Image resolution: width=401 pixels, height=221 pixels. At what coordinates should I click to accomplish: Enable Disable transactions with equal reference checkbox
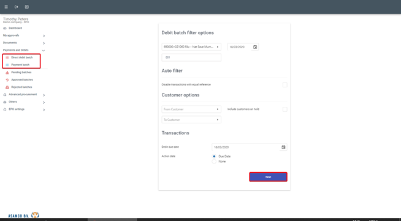click(x=285, y=85)
